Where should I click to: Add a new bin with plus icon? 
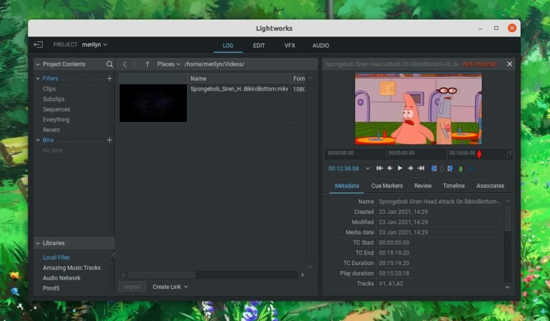[x=110, y=140]
